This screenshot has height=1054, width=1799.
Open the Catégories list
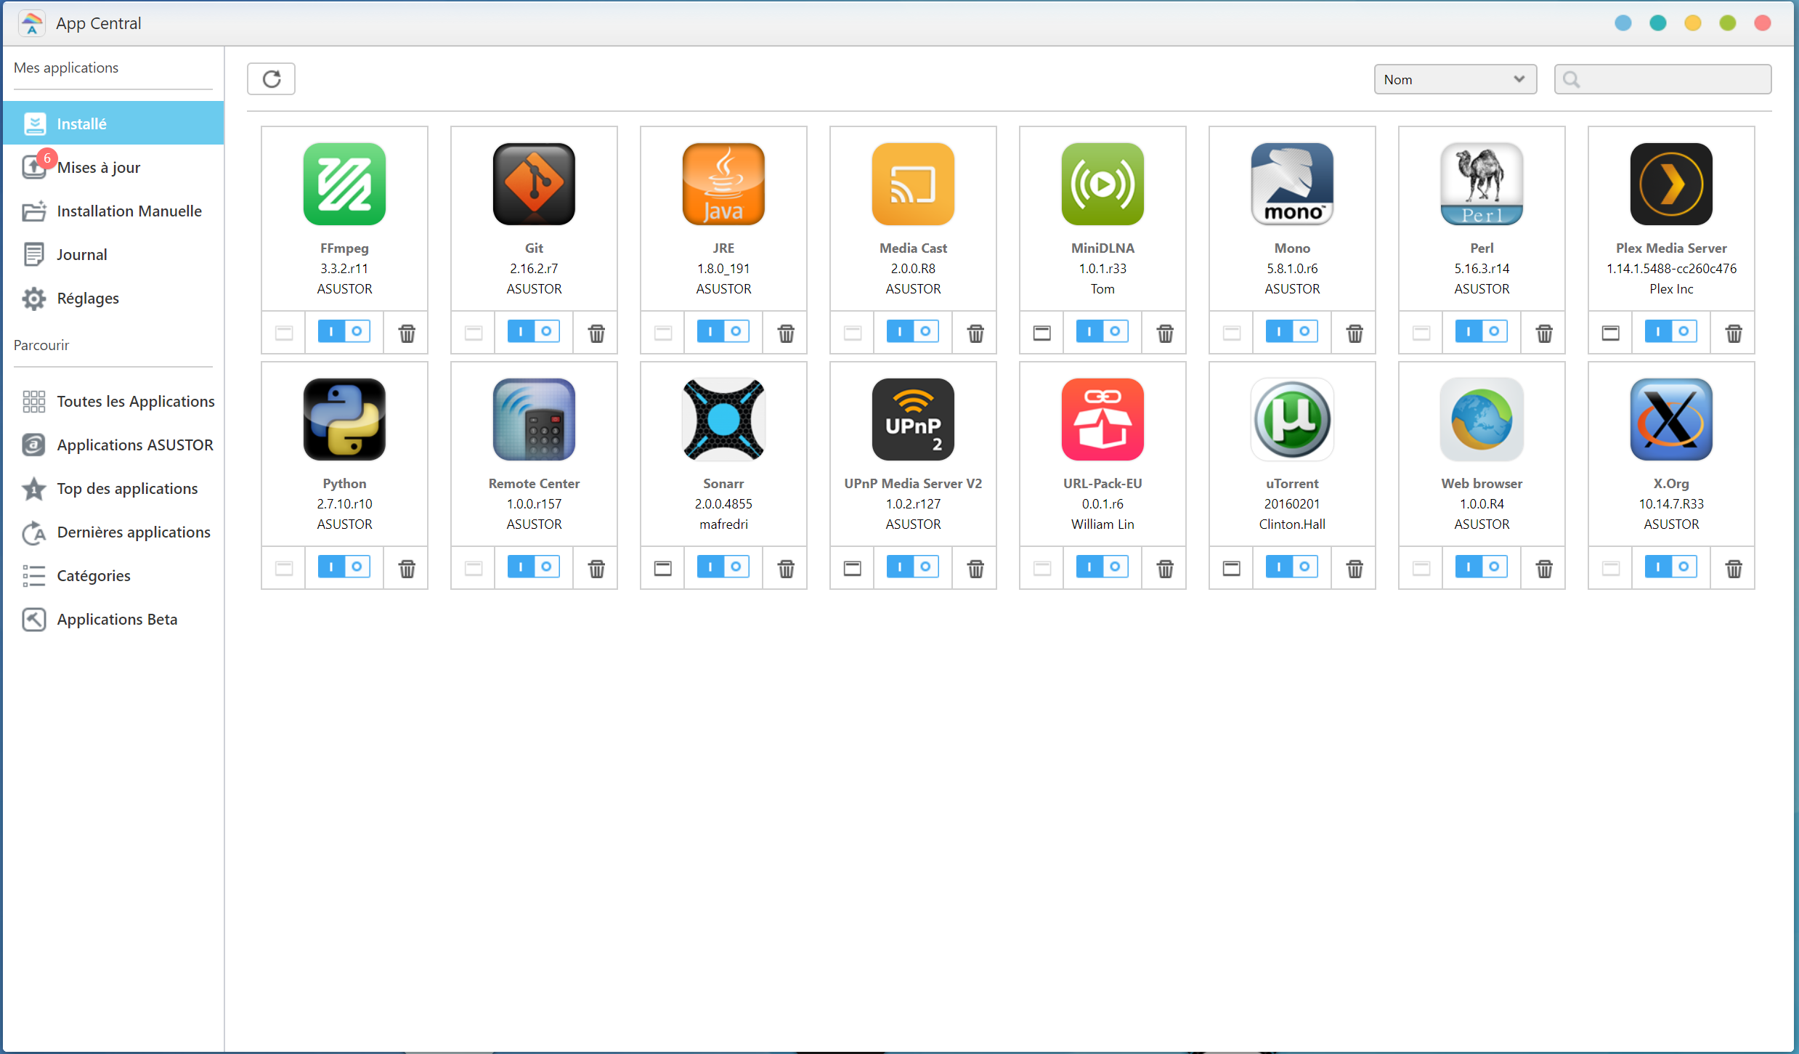[x=113, y=575]
